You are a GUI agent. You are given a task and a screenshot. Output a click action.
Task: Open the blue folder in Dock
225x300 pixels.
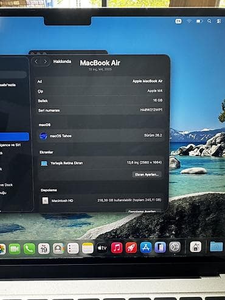coord(216,247)
